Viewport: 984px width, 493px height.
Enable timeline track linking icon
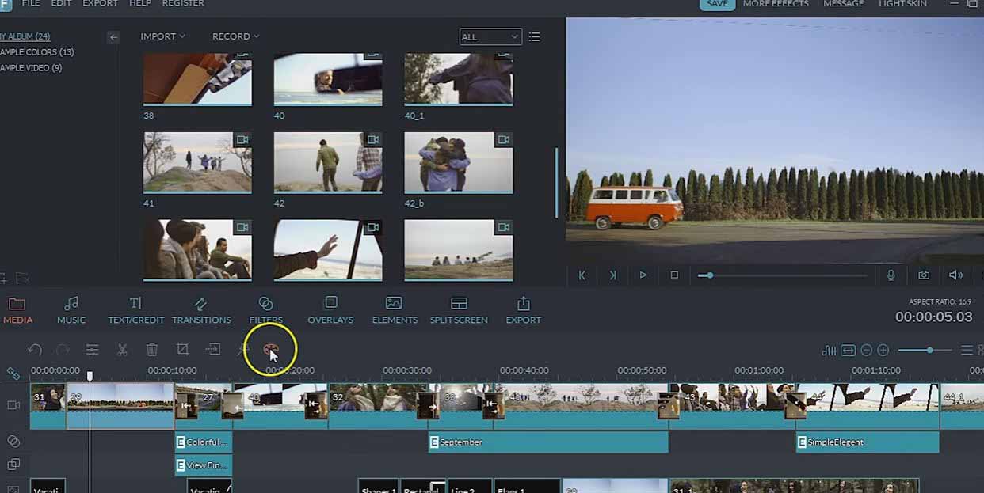(11, 373)
